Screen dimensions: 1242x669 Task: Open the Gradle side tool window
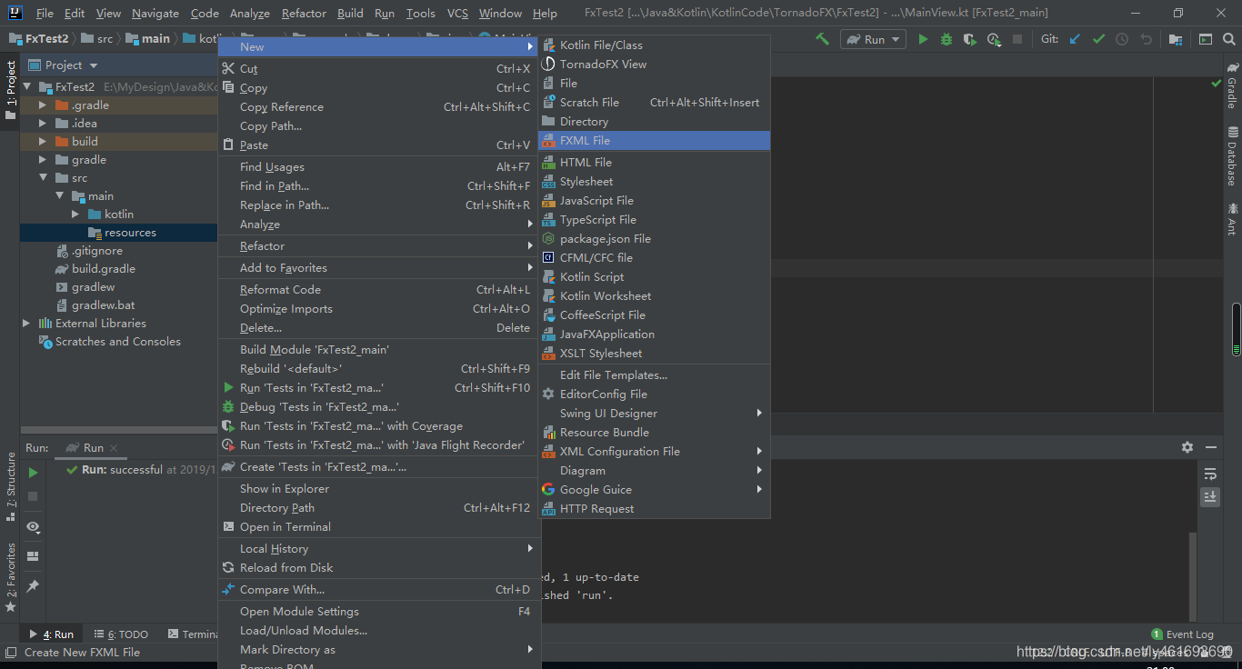[x=1232, y=85]
